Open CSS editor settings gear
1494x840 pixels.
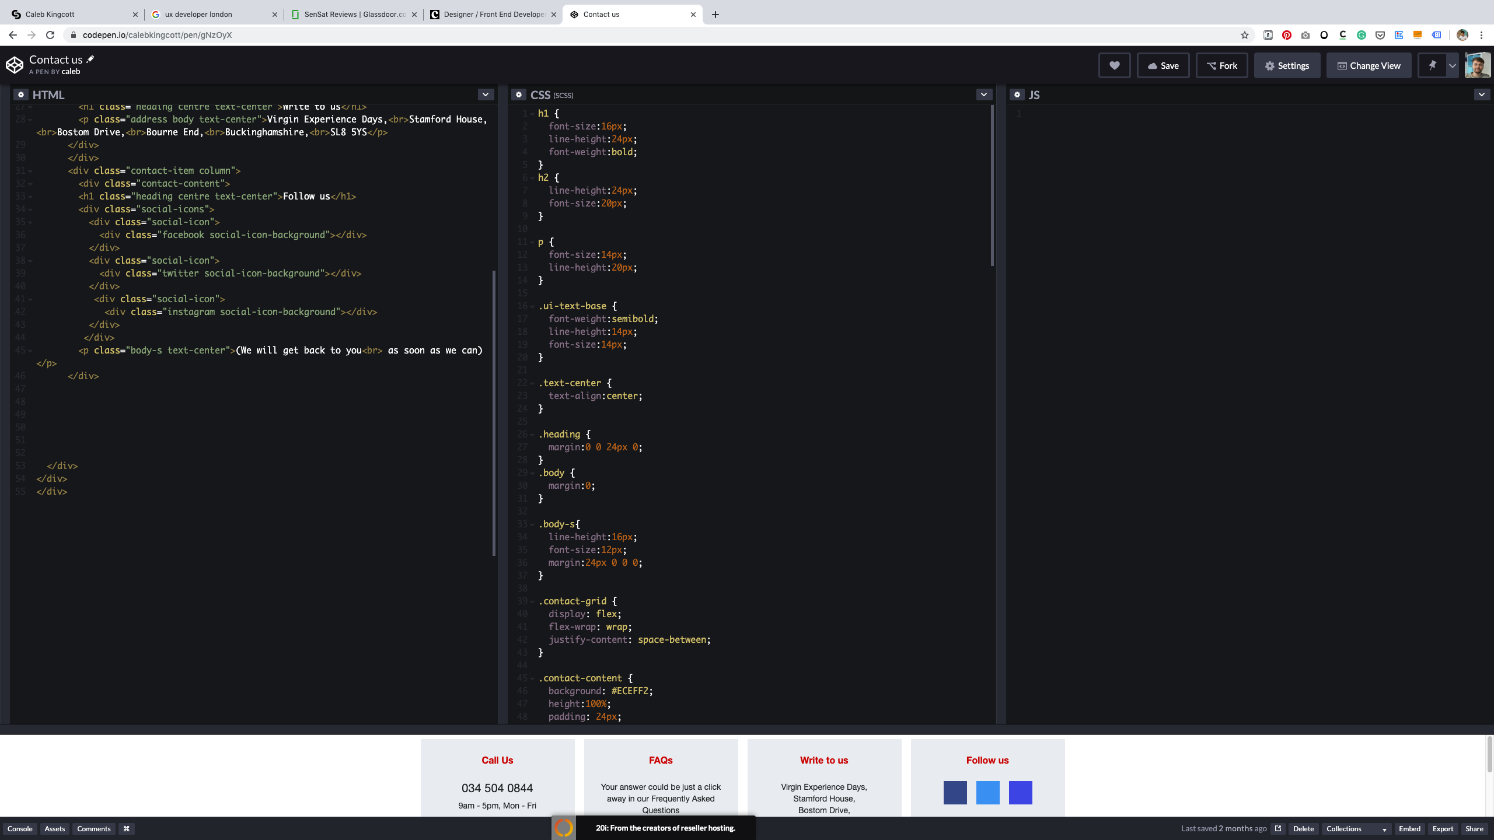click(x=519, y=94)
